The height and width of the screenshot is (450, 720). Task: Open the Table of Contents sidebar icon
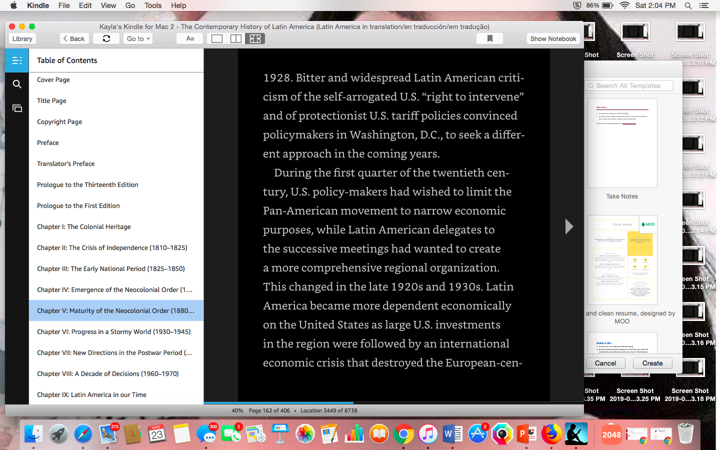17,60
